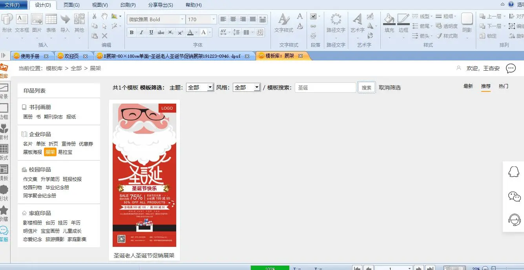Open the font name dropdown
The image size is (524, 270).
pos(182,19)
